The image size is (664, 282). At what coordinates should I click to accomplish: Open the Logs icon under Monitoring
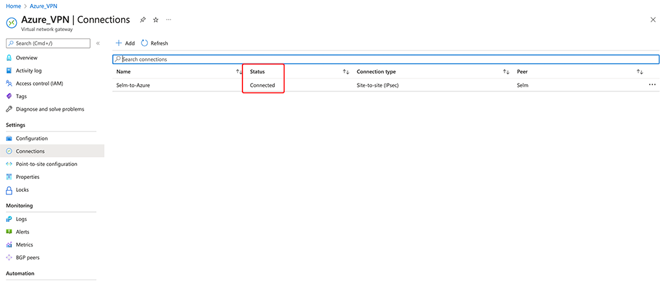coord(9,219)
